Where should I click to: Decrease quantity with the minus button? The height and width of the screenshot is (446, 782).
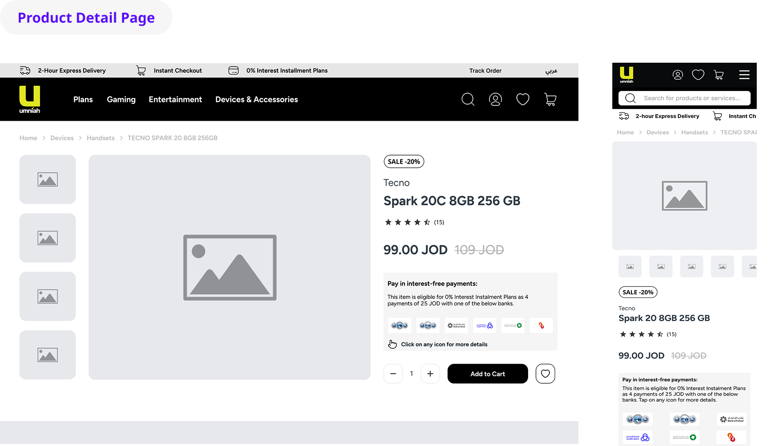pos(393,374)
